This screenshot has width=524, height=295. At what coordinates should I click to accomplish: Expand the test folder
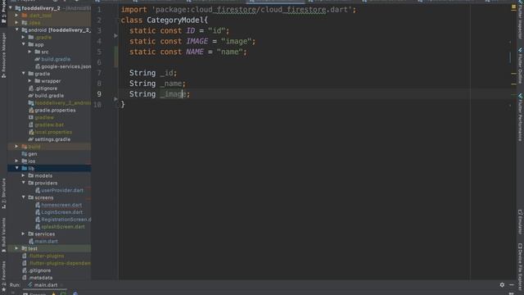(16, 248)
